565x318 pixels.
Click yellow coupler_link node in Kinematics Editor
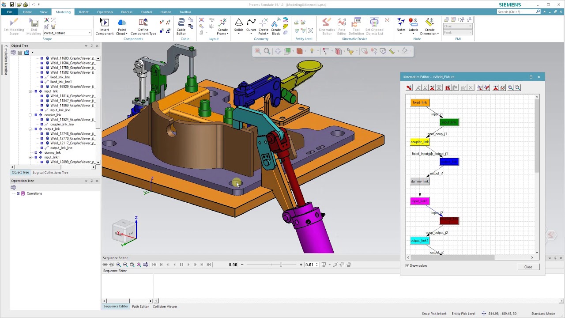pos(420,142)
